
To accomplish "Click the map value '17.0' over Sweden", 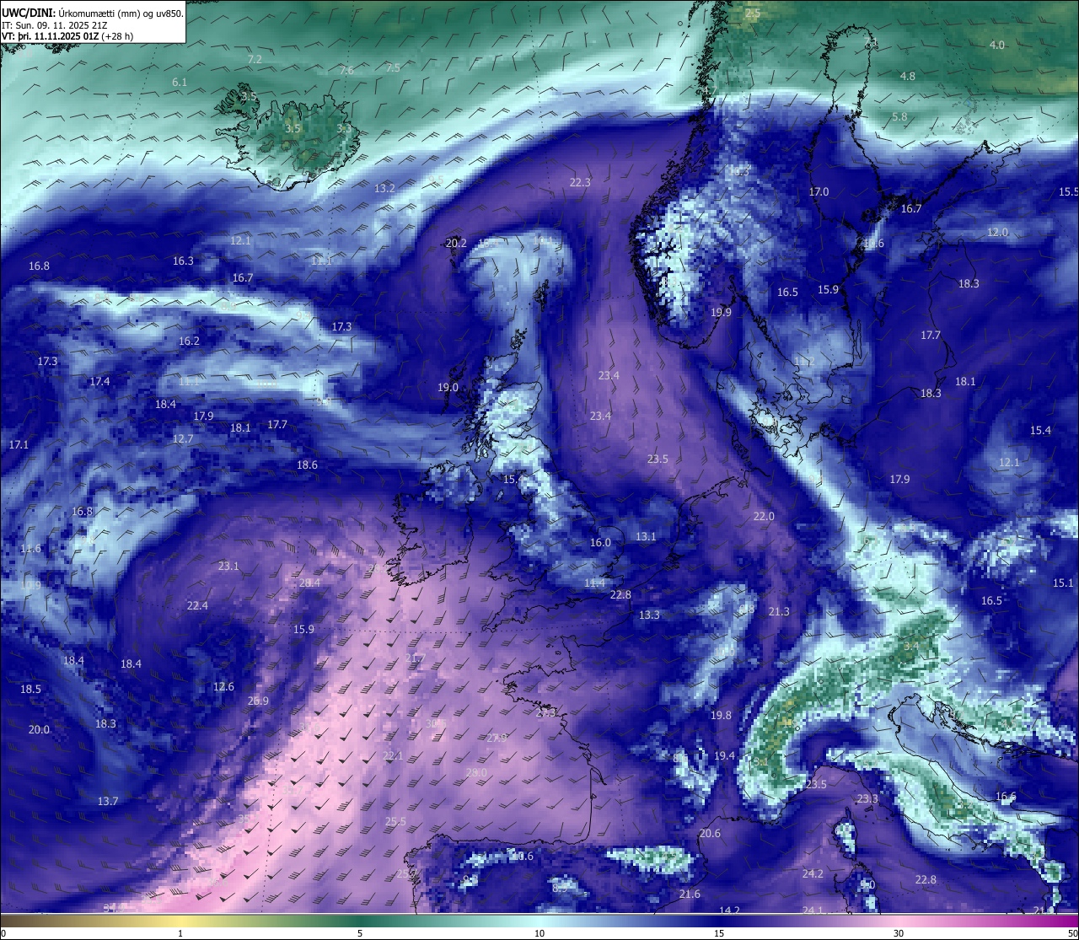I will click(819, 192).
